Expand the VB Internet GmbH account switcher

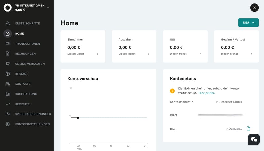(x=48, y=7)
